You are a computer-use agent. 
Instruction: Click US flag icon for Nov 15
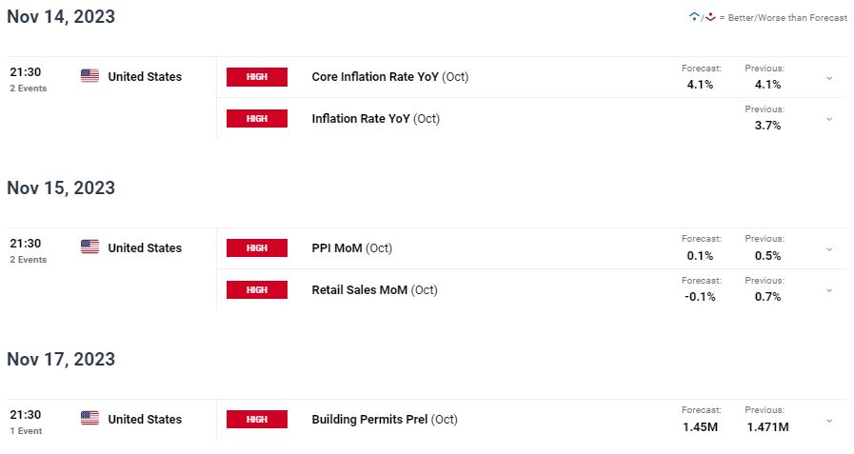click(x=89, y=247)
